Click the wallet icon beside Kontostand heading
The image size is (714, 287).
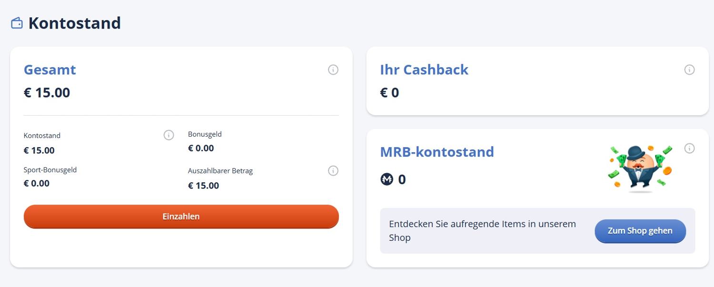click(17, 23)
